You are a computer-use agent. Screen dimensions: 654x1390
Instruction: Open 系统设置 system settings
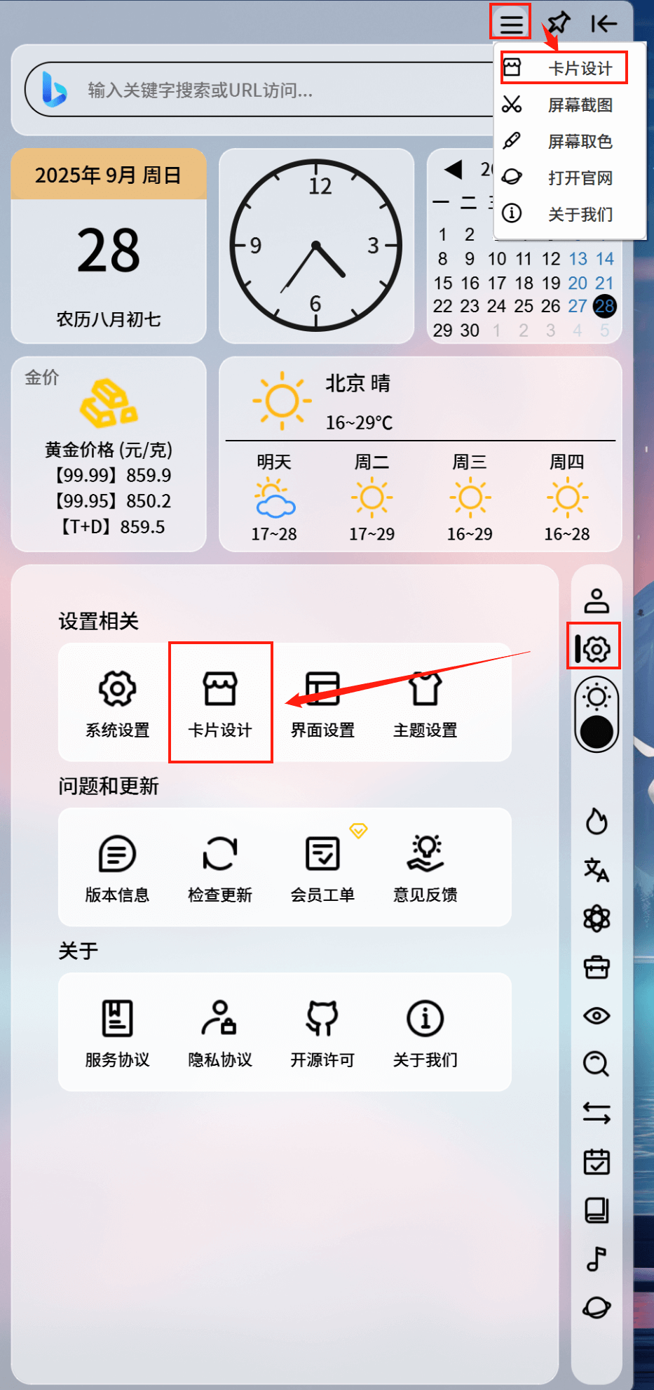pos(117,702)
